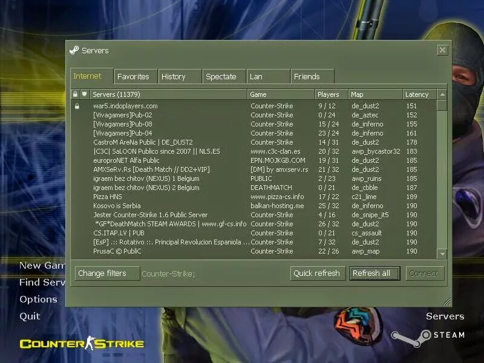
Task: Click EPN.MOJKGB.COM game cell
Action: (x=278, y=160)
